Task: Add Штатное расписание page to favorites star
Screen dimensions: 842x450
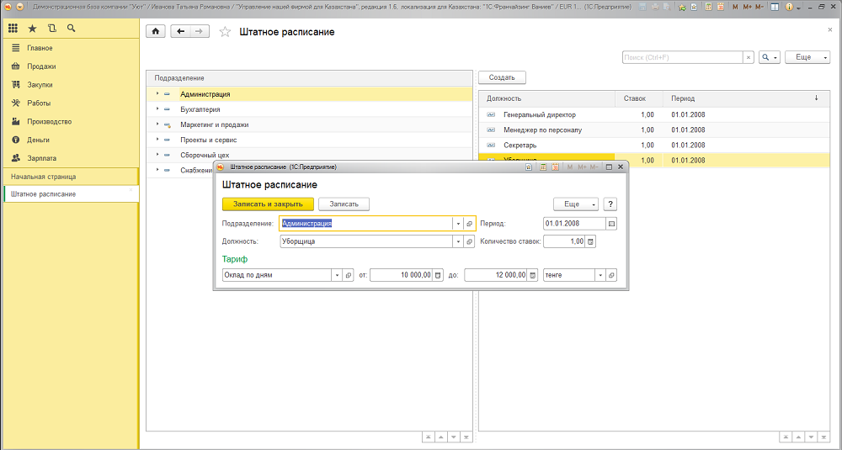Action: pyautogui.click(x=225, y=32)
